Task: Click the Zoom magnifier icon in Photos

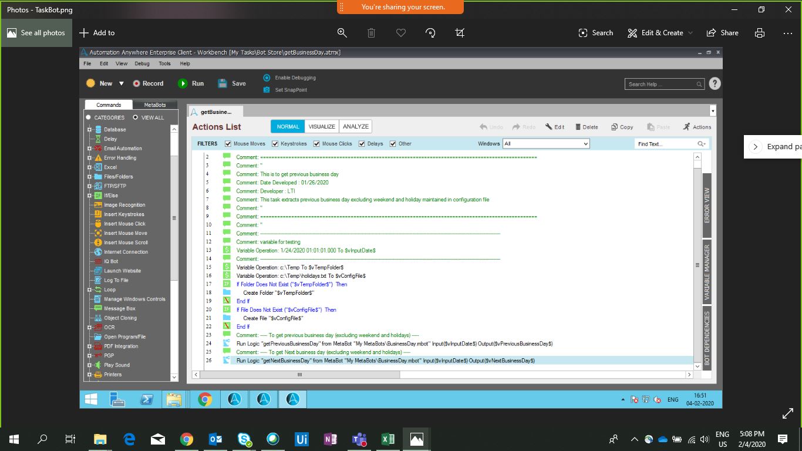Action: pos(342,33)
